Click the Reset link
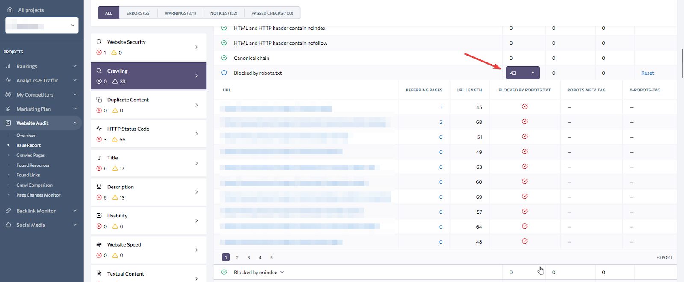Image resolution: width=684 pixels, height=282 pixels. [648, 73]
